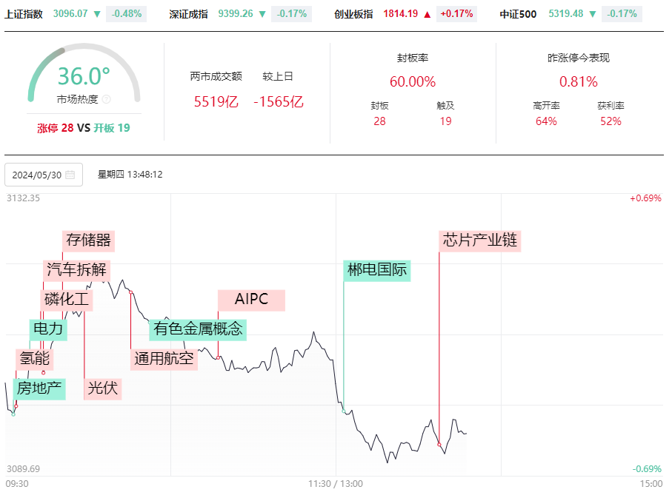The height and width of the screenshot is (498, 672).
Task: Click the 36.0° market heat gauge
Action: click(84, 73)
